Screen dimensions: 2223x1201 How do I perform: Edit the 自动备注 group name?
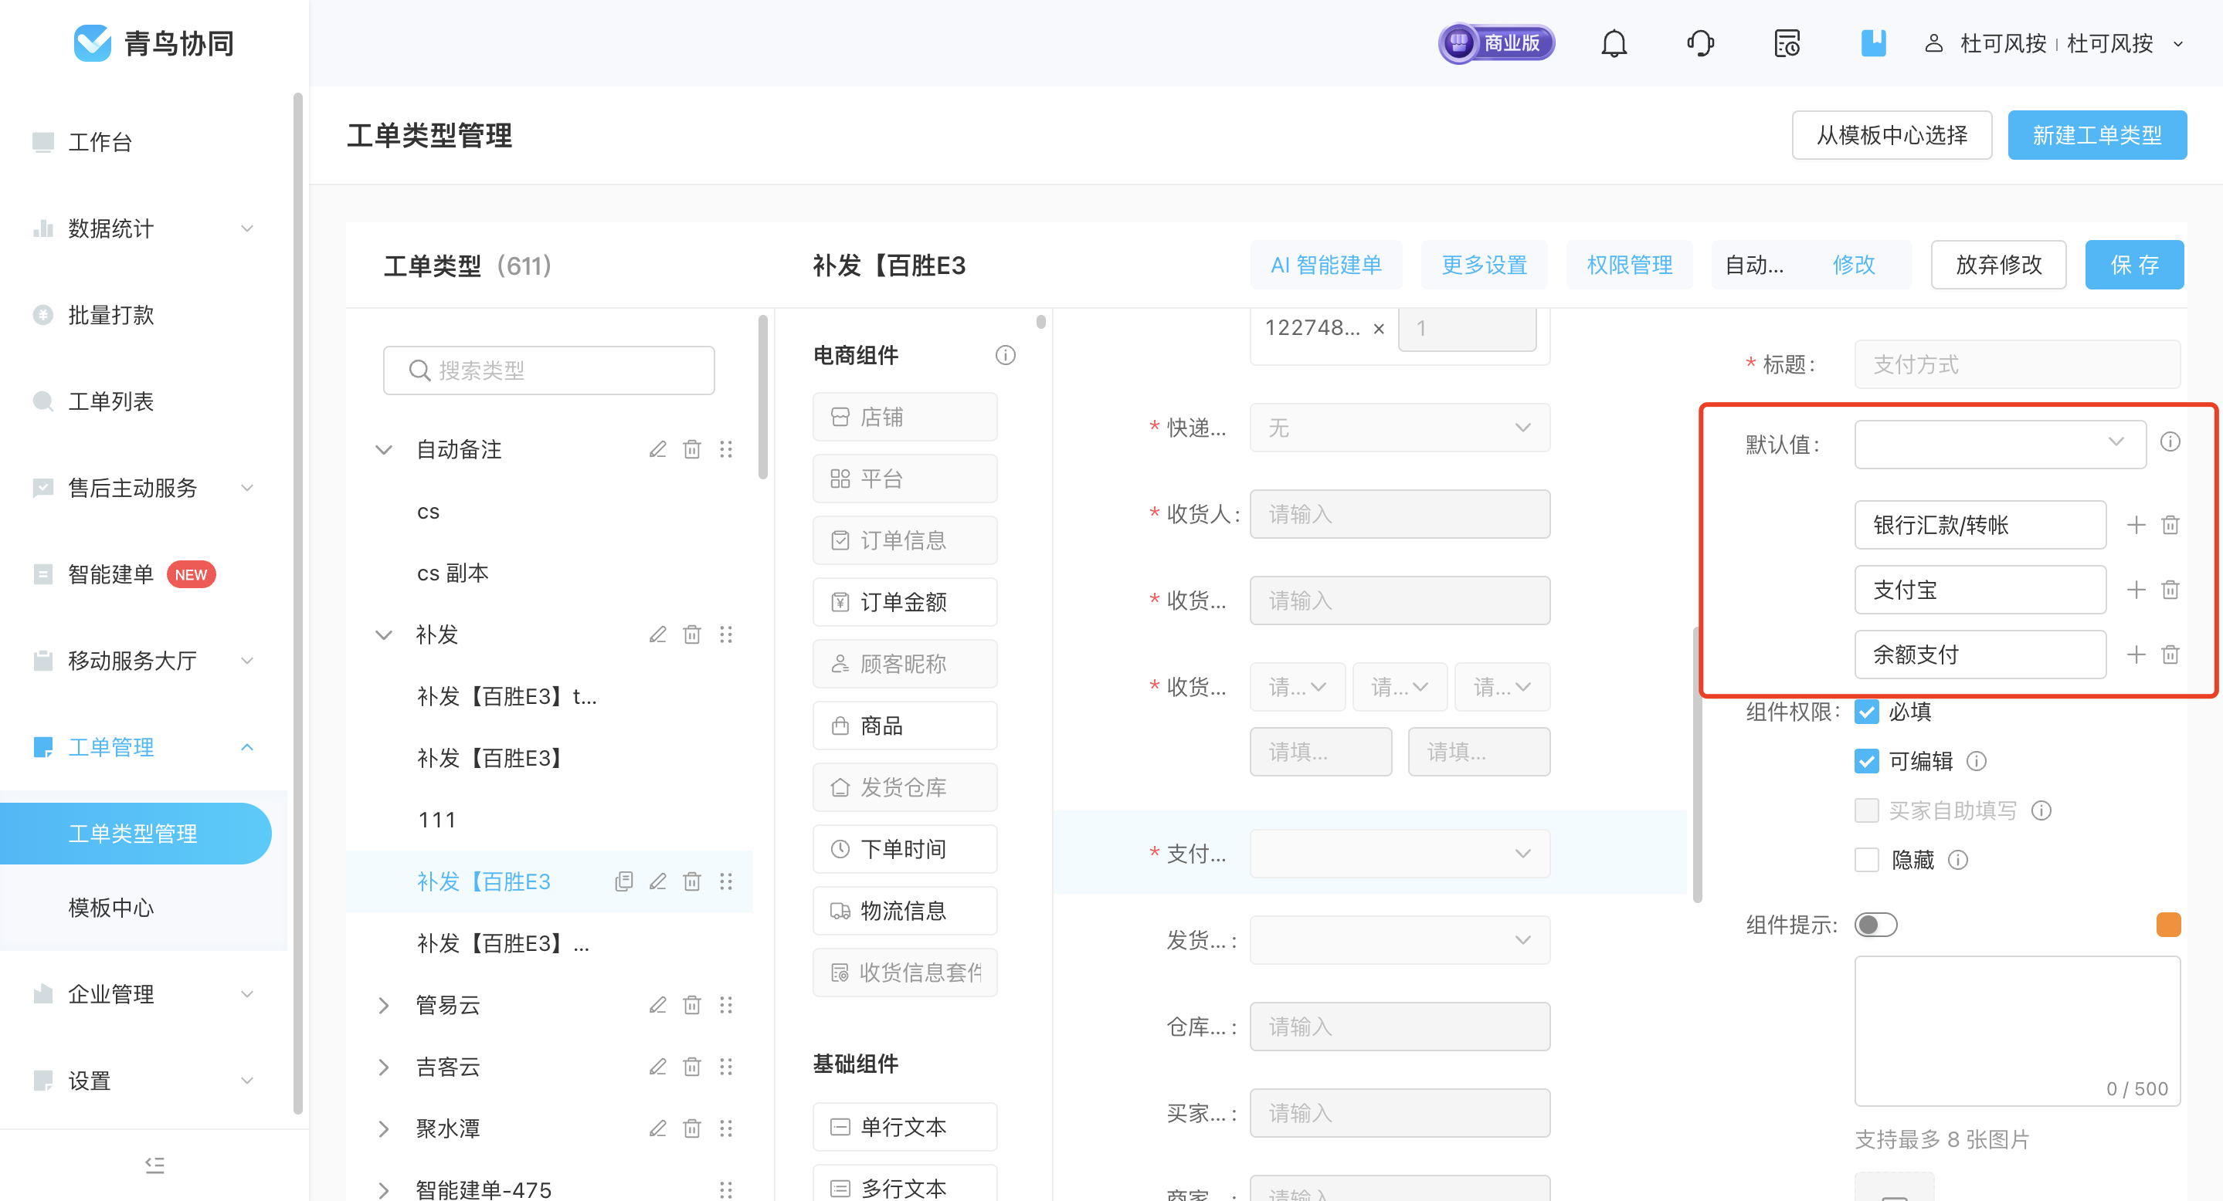click(657, 449)
